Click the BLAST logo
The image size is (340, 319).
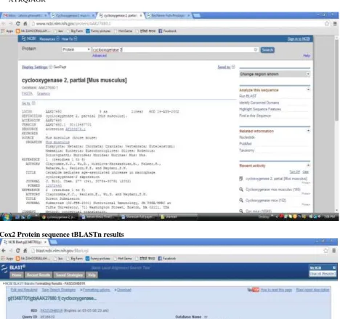13,268
